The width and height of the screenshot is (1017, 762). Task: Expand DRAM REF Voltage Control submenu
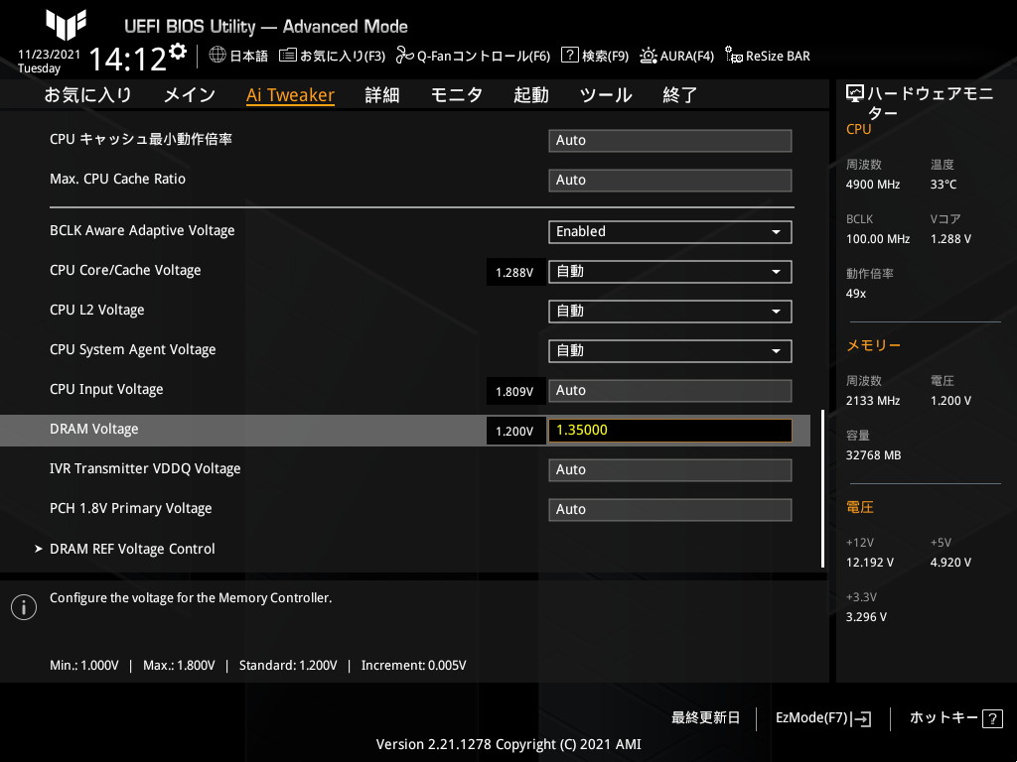coord(132,549)
